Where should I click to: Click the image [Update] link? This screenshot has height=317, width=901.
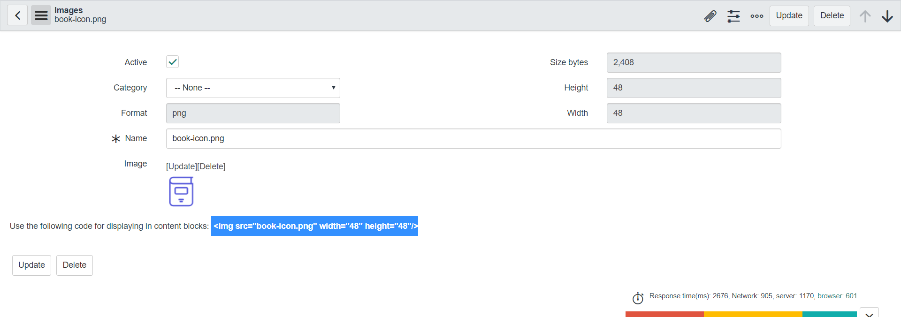coord(181,166)
